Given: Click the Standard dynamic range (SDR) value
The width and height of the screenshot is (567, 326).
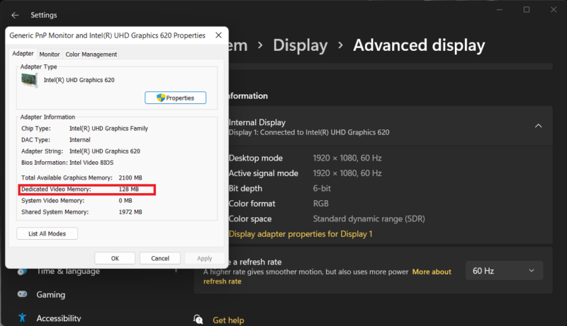Looking at the screenshot, I should coord(369,219).
